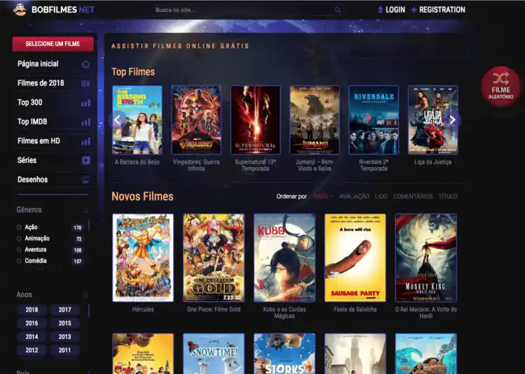Sort new films by LIDO
The width and height of the screenshot is (525, 374).
(381, 196)
